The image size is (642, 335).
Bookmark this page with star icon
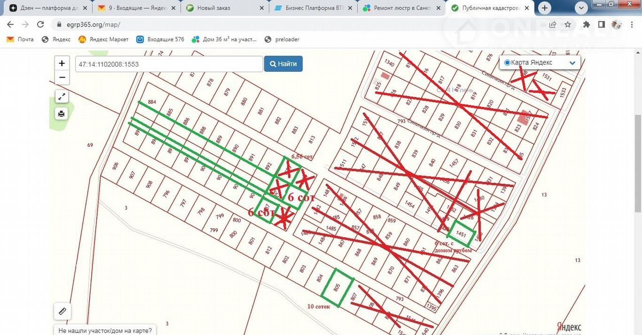[x=568, y=25]
